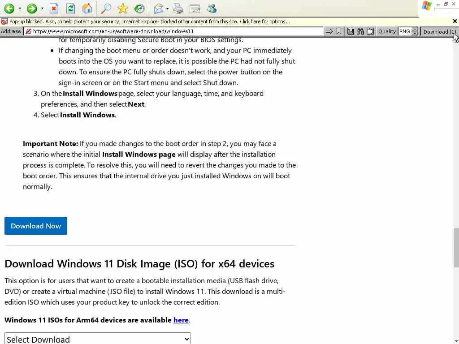Click the bold word 'Next' in step 3
This screenshot has width=459, height=344.
pos(136,104)
